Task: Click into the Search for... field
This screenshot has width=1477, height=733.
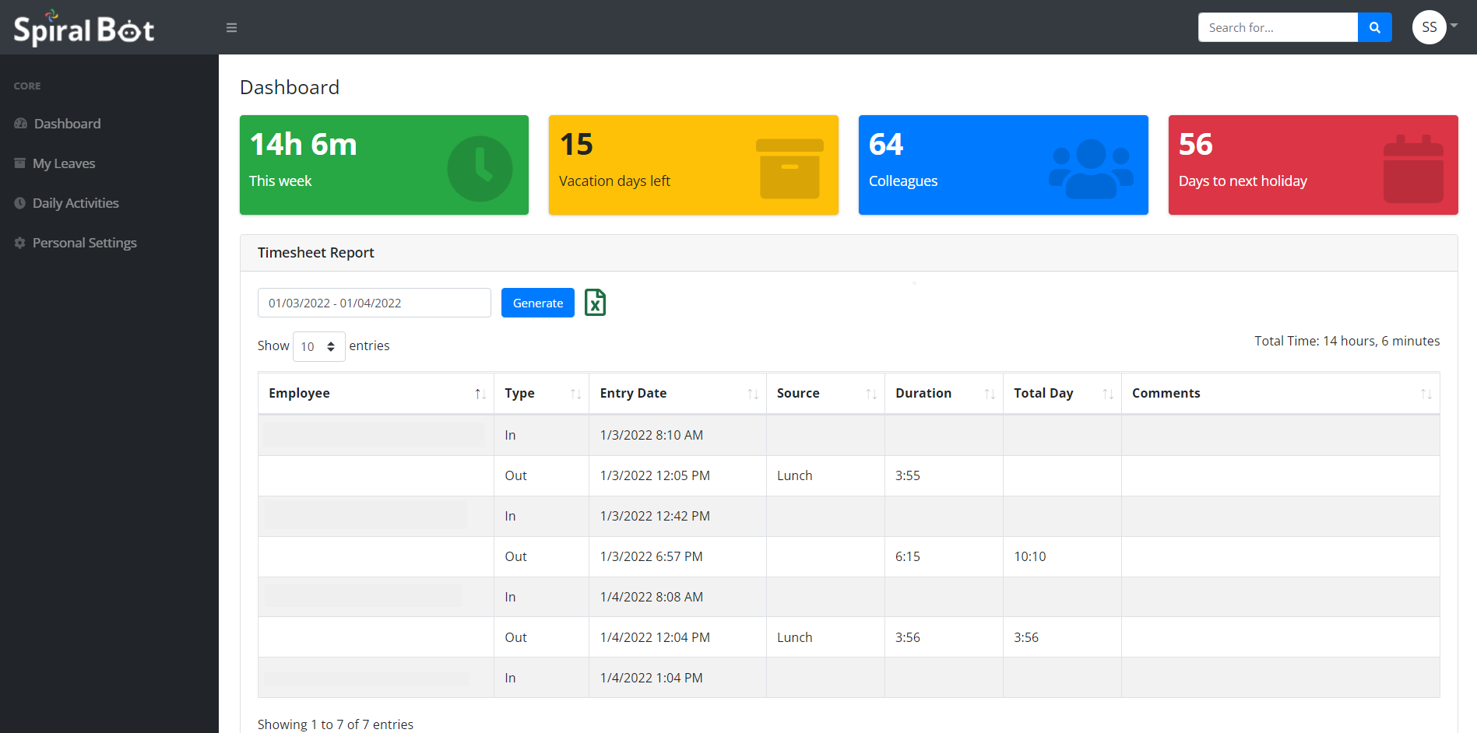Action: [x=1278, y=28]
